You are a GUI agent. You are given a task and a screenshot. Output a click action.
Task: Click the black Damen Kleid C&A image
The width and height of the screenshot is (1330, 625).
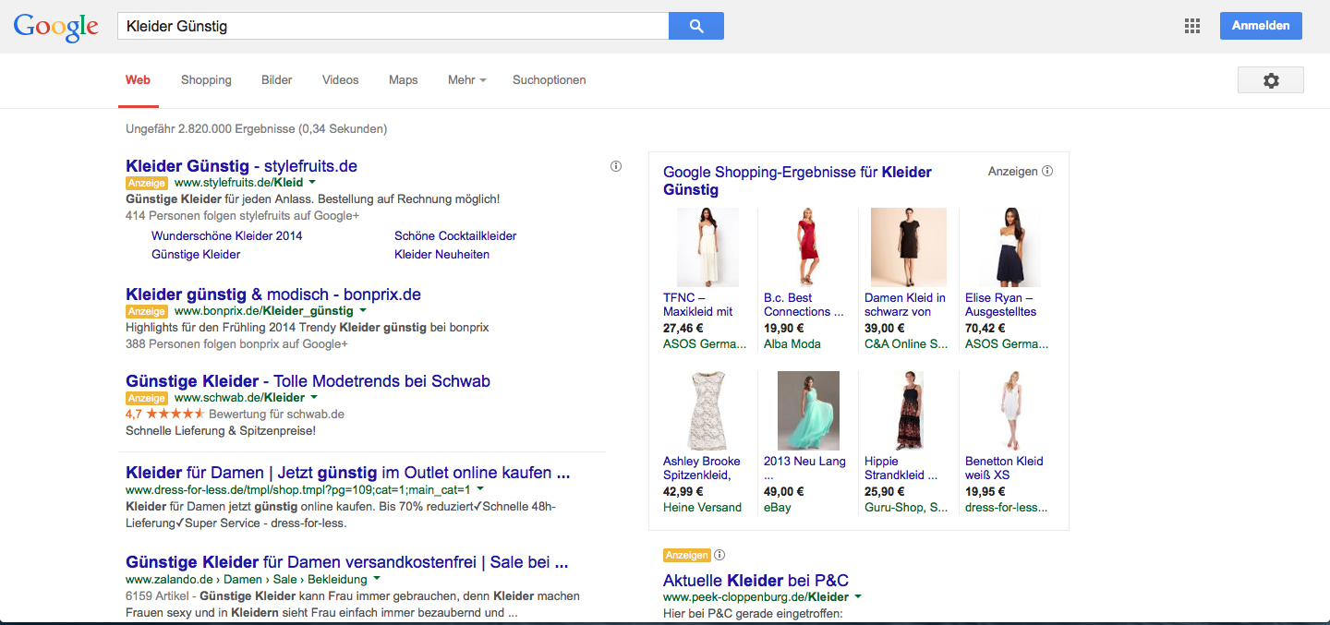coord(909,247)
